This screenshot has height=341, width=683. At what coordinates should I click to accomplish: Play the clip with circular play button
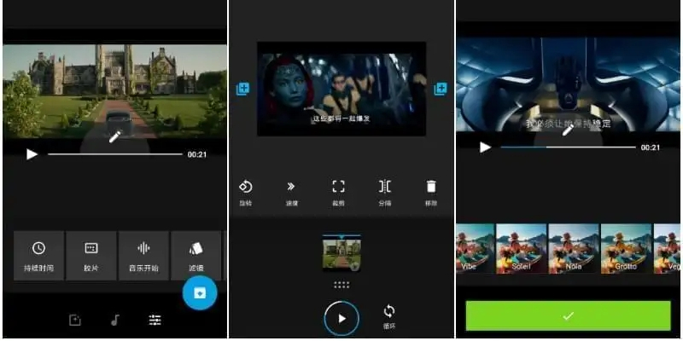(x=342, y=319)
